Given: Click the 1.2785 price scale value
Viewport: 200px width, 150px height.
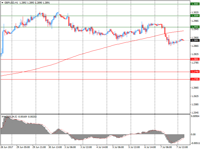Looking at the screenshot, I should click(195, 62).
